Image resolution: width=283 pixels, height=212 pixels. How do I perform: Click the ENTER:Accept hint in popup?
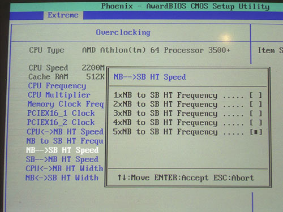181,178
